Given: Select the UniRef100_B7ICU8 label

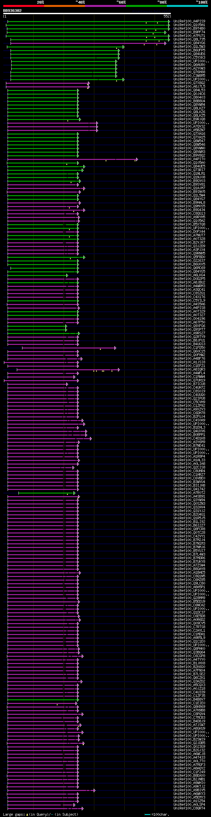Looking at the screenshot, I should pyautogui.click(x=189, y=384).
